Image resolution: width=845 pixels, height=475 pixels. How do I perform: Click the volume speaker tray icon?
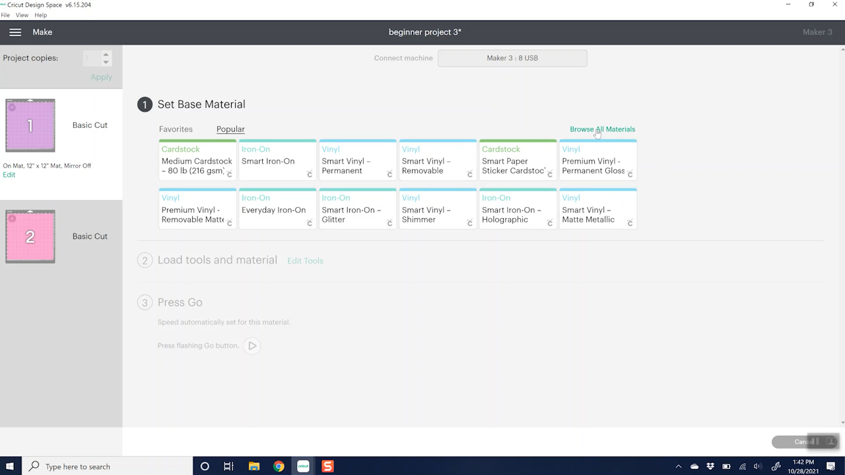pyautogui.click(x=758, y=466)
